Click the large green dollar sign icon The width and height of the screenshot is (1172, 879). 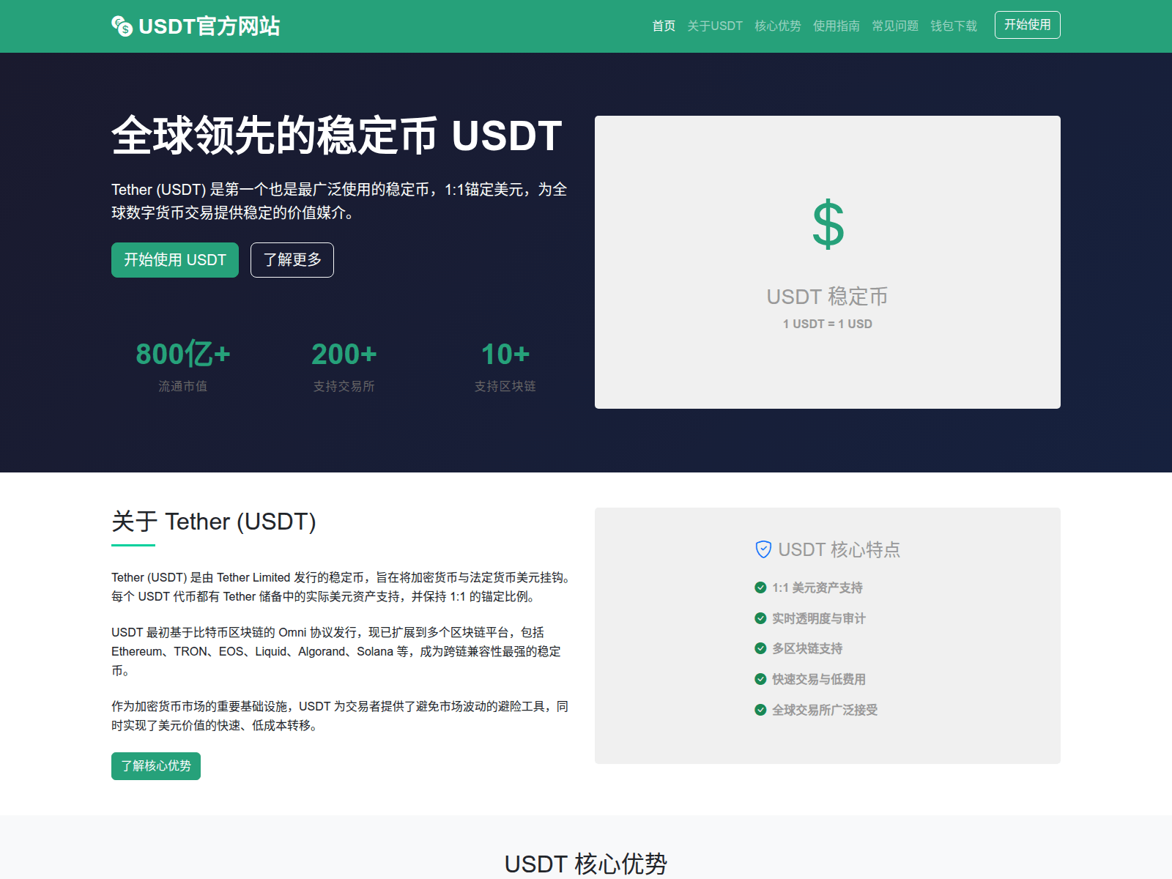coord(828,225)
